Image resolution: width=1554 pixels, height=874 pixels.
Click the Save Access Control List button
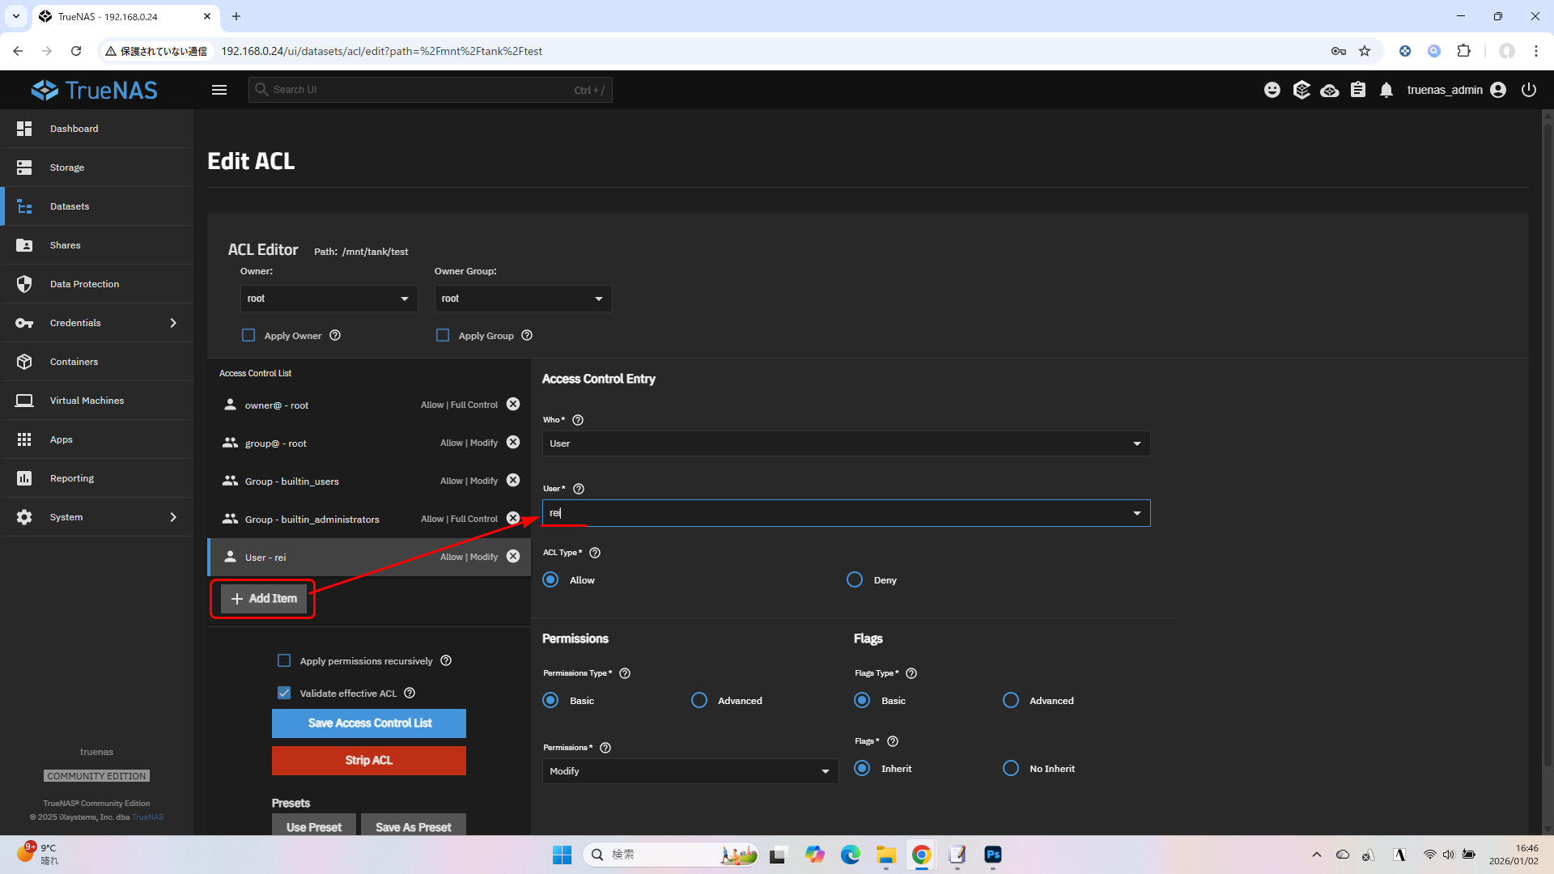(x=369, y=723)
